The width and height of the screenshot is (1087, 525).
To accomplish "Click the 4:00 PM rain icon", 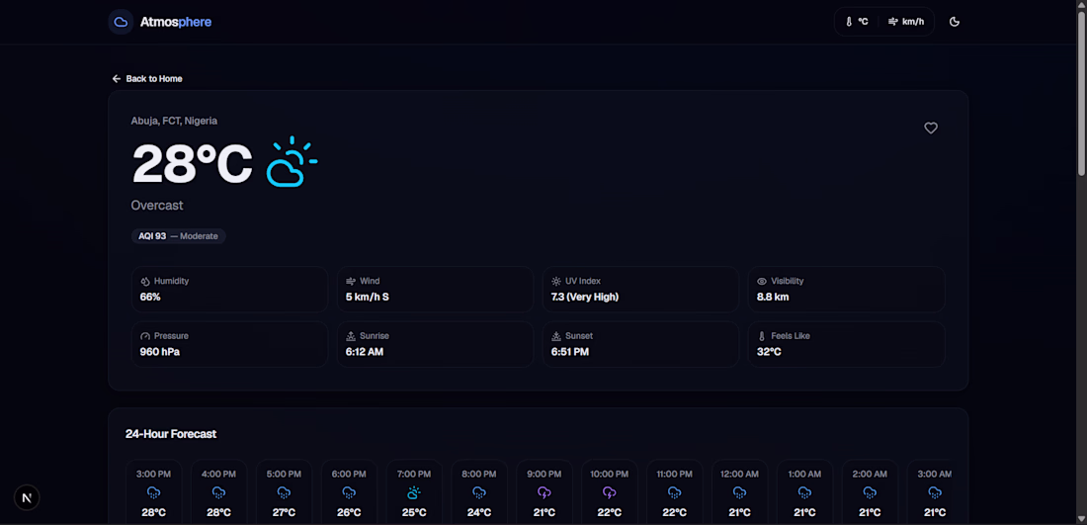I will tap(218, 493).
